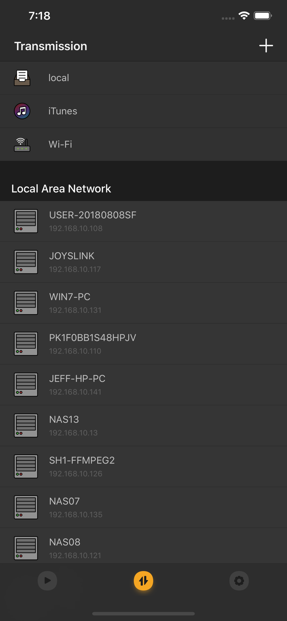The height and width of the screenshot is (621, 287).
Task: Click server icon for SH1-FFMPEG2
Action: (x=26, y=466)
